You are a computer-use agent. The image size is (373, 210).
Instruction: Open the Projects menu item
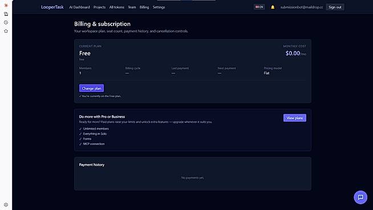pyautogui.click(x=99, y=7)
